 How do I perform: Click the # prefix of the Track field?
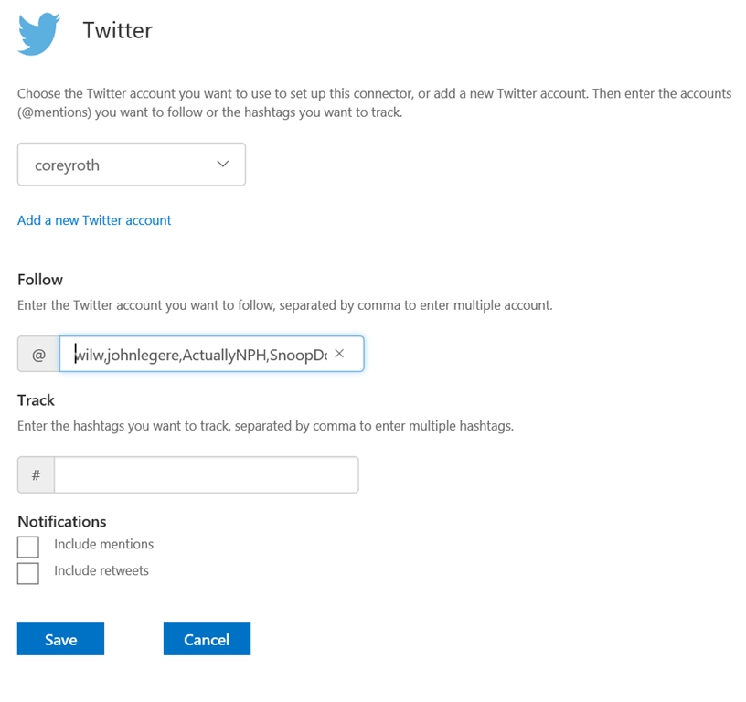tap(37, 474)
